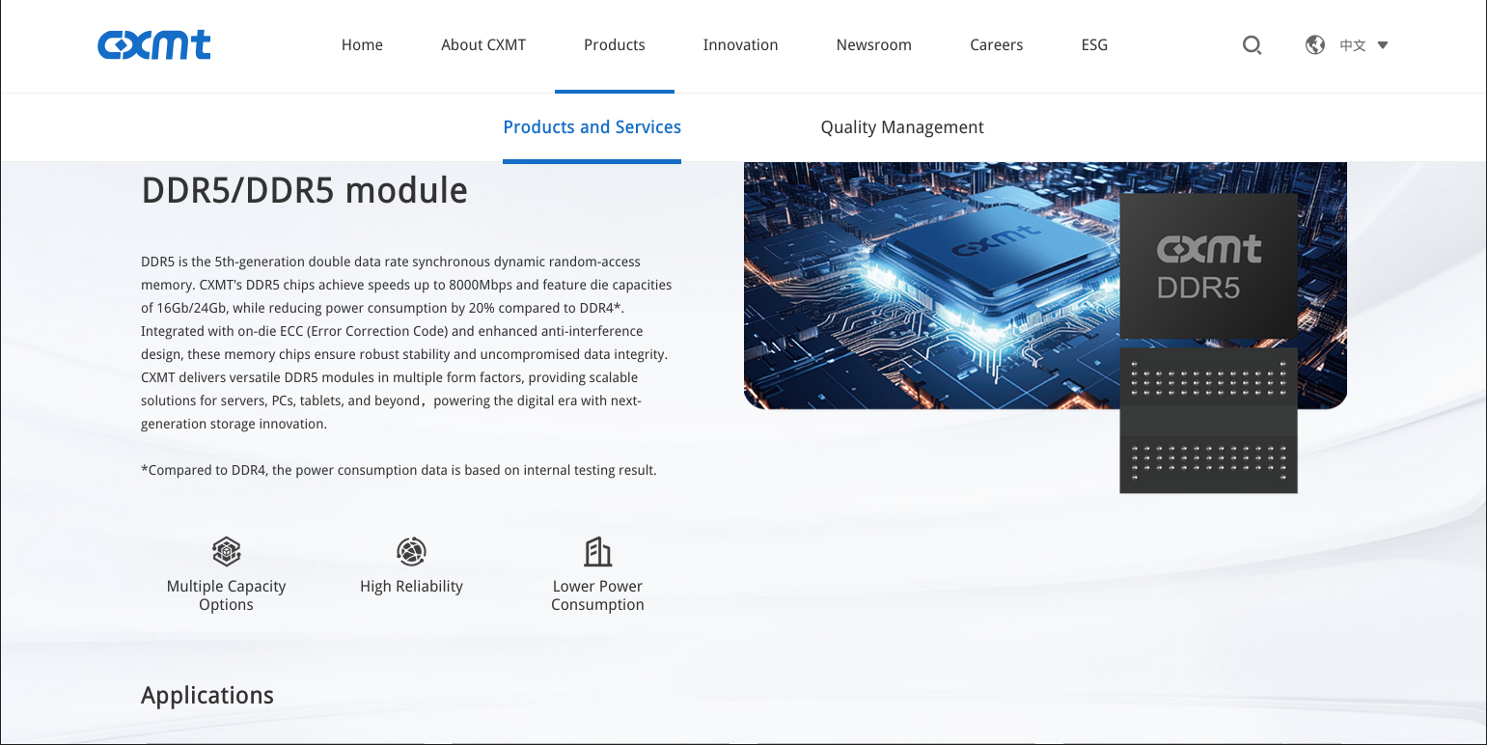This screenshot has width=1487, height=745.
Task: Open the Home menu item
Action: pyautogui.click(x=362, y=45)
